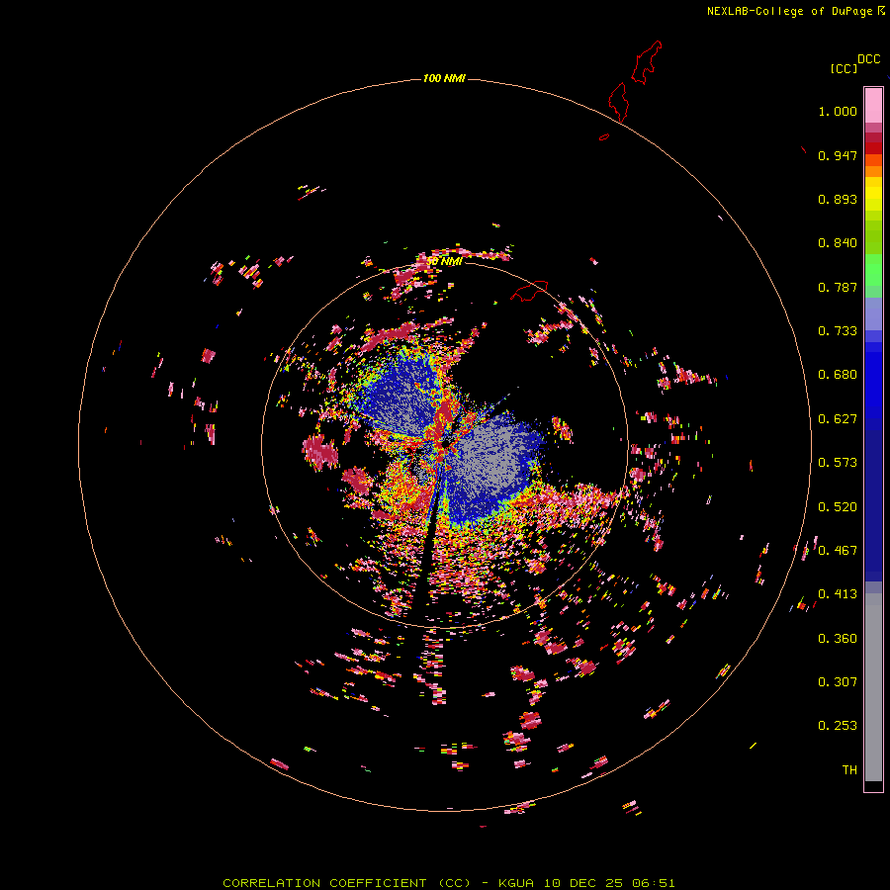
Task: Select the 0.467 scale value
Action: [x=838, y=551]
